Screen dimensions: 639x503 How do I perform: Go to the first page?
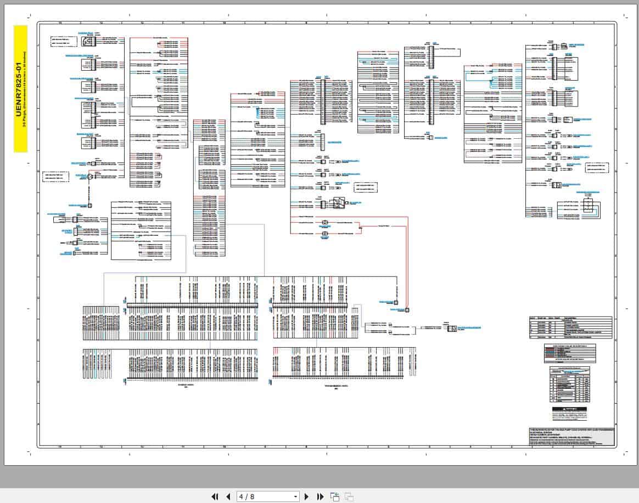click(215, 496)
